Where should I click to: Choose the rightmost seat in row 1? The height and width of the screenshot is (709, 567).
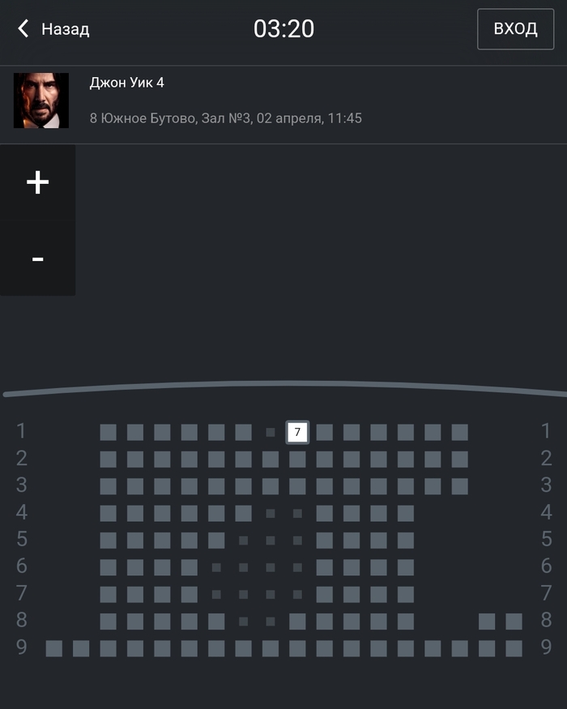point(459,432)
